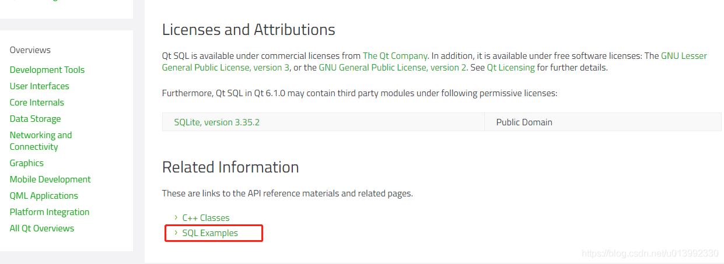Go to Core Internals overview
The width and height of the screenshot is (724, 264).
pyautogui.click(x=37, y=103)
